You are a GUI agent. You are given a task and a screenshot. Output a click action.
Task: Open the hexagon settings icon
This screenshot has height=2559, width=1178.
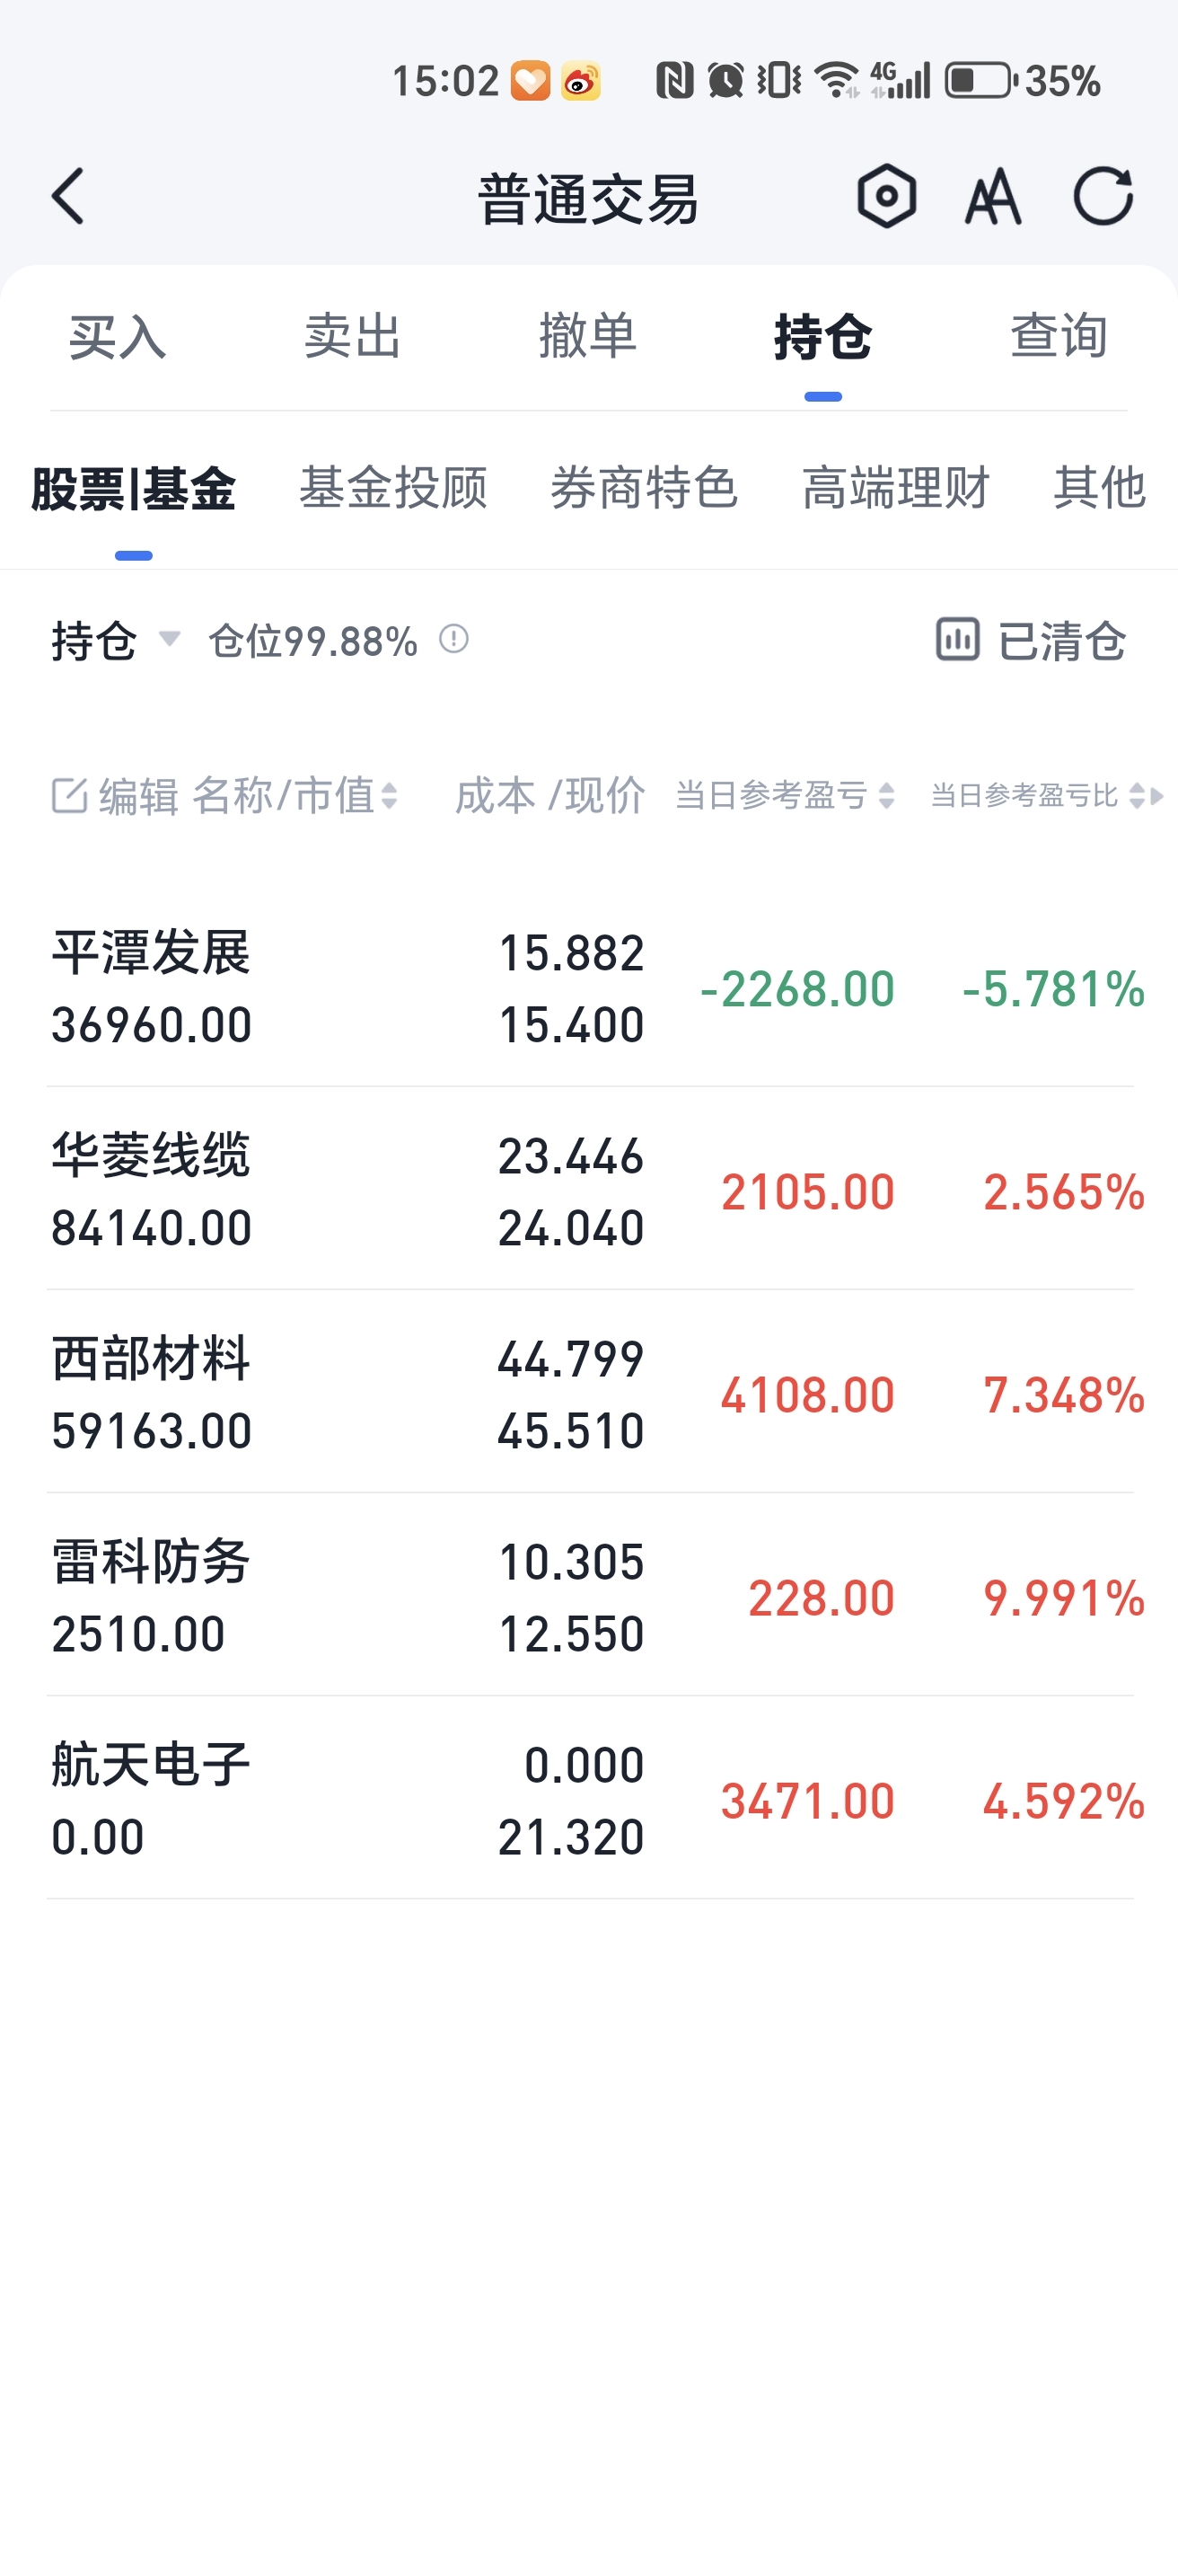[x=886, y=196]
